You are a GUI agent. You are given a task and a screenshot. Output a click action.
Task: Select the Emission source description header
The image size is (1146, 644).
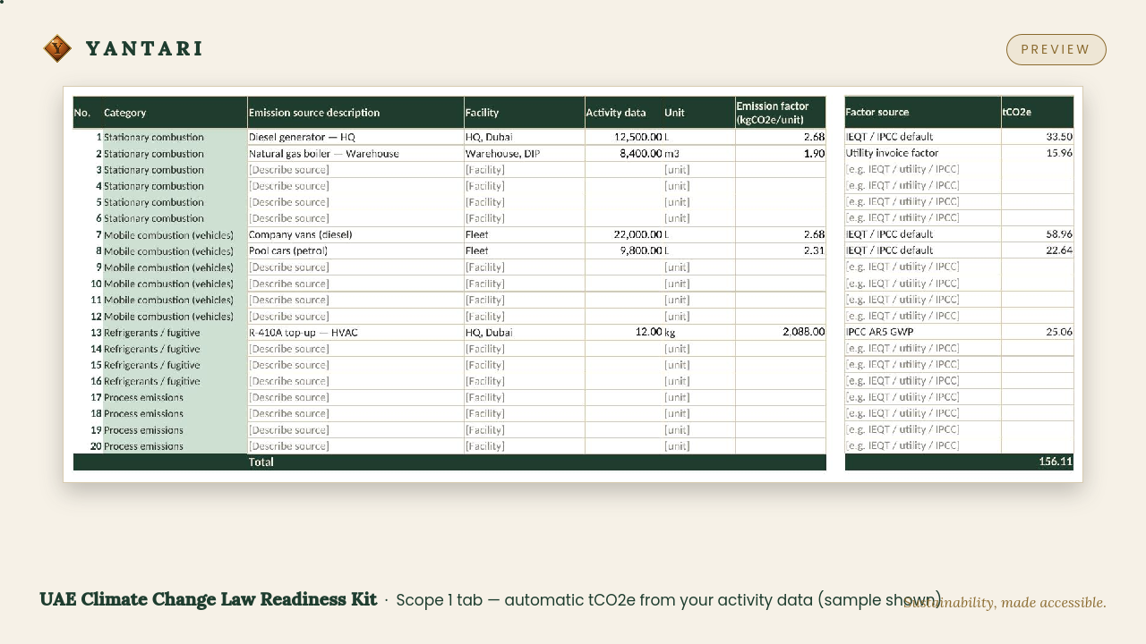coord(355,113)
